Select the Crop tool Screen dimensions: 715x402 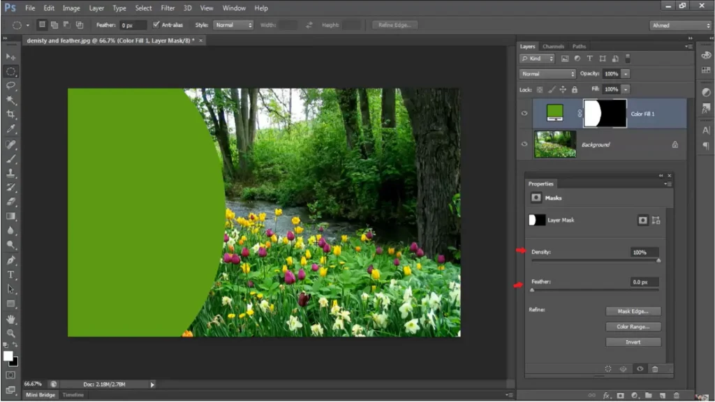point(11,114)
